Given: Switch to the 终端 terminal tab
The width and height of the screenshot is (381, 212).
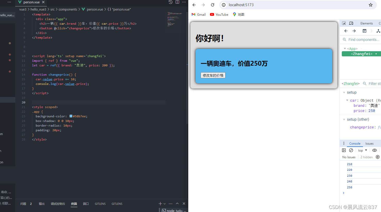Looking at the screenshot, I should tap(74, 204).
